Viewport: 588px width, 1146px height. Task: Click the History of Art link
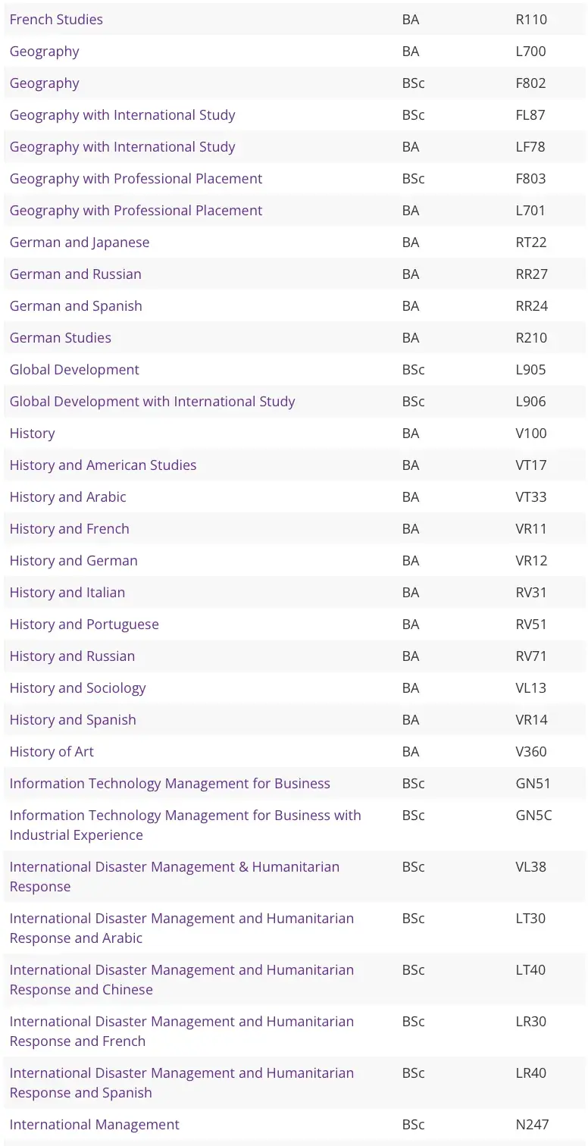(x=52, y=752)
